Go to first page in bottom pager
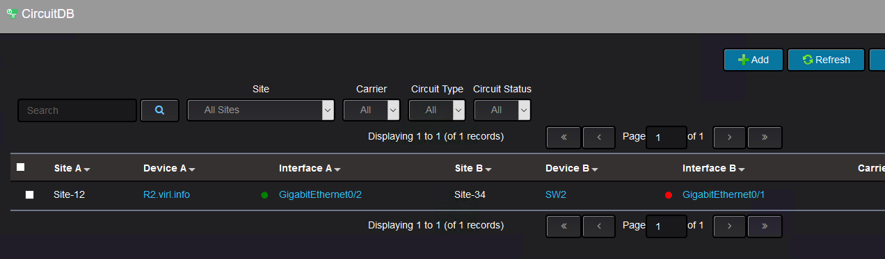Viewport: 885px width, 259px height. tap(564, 226)
